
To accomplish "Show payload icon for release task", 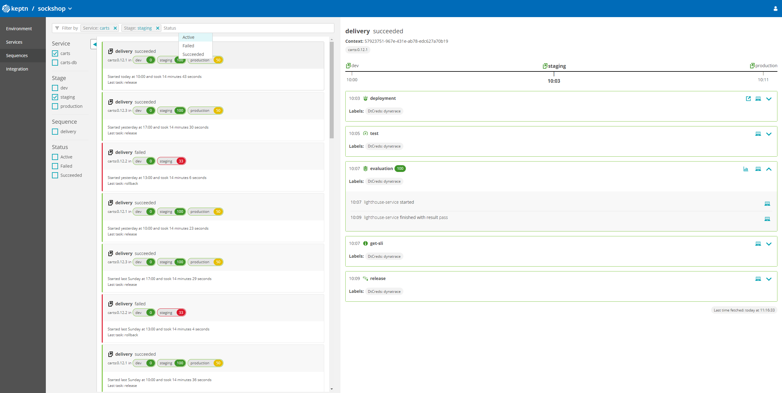I will point(758,279).
